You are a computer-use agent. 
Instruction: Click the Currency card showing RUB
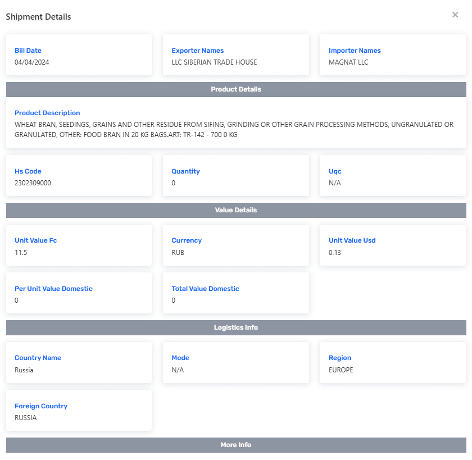pos(236,245)
